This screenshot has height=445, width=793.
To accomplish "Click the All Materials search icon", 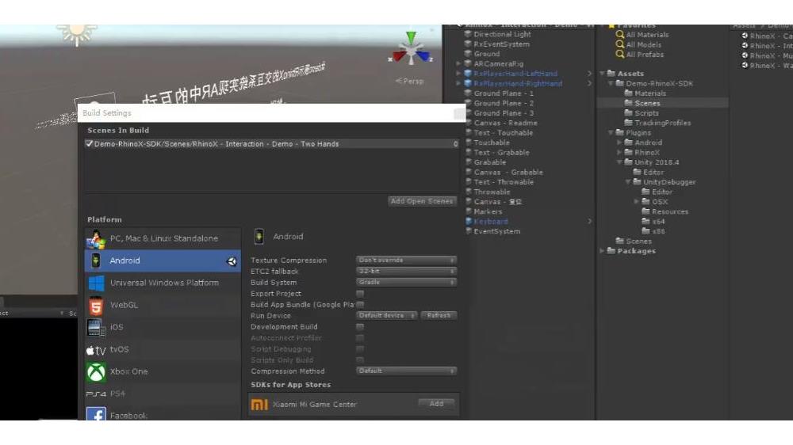I will click(619, 35).
